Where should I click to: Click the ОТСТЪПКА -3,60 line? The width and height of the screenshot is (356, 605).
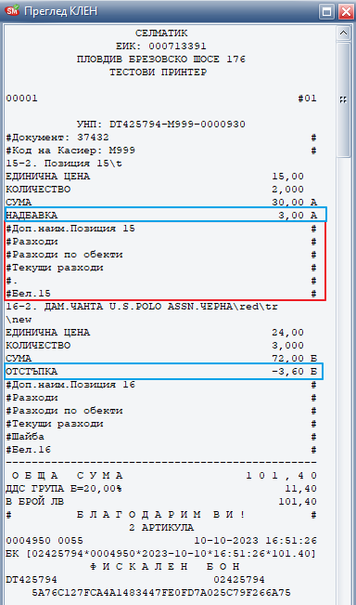(163, 371)
